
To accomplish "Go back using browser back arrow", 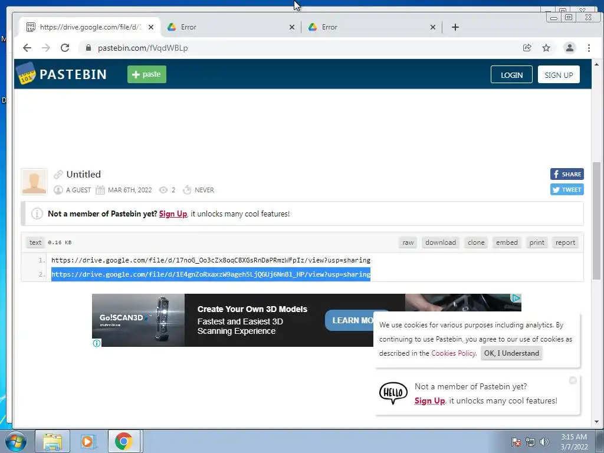I will [27, 48].
